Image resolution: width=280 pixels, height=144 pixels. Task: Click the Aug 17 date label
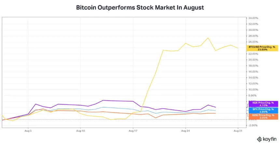pyautogui.click(x=133, y=131)
